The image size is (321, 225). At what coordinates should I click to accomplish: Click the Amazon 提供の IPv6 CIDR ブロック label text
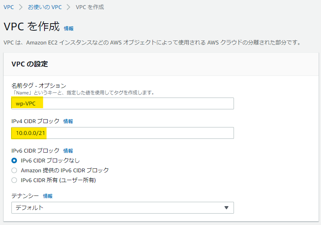coord(65,170)
